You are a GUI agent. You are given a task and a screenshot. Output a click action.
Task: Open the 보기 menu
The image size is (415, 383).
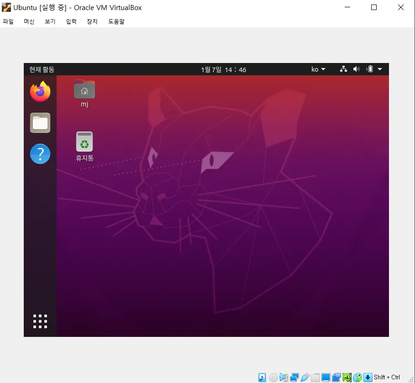pyautogui.click(x=50, y=21)
